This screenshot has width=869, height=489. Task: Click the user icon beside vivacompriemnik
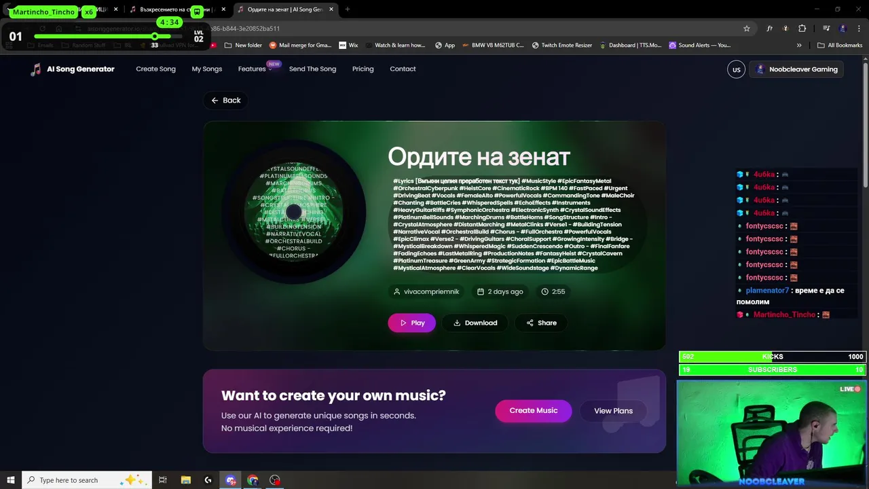click(397, 291)
